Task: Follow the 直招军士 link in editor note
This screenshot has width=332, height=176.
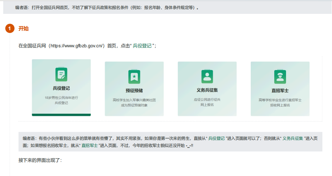Action: click(89, 145)
